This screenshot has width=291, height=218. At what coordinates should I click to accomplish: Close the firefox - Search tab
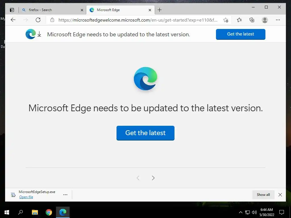tap(82, 10)
